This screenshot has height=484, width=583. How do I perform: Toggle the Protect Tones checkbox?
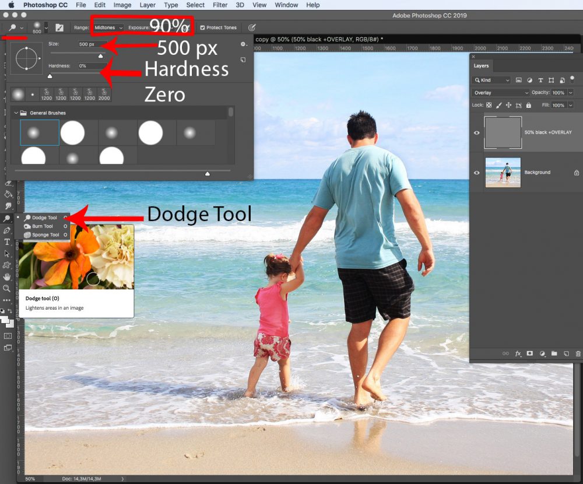tap(202, 27)
